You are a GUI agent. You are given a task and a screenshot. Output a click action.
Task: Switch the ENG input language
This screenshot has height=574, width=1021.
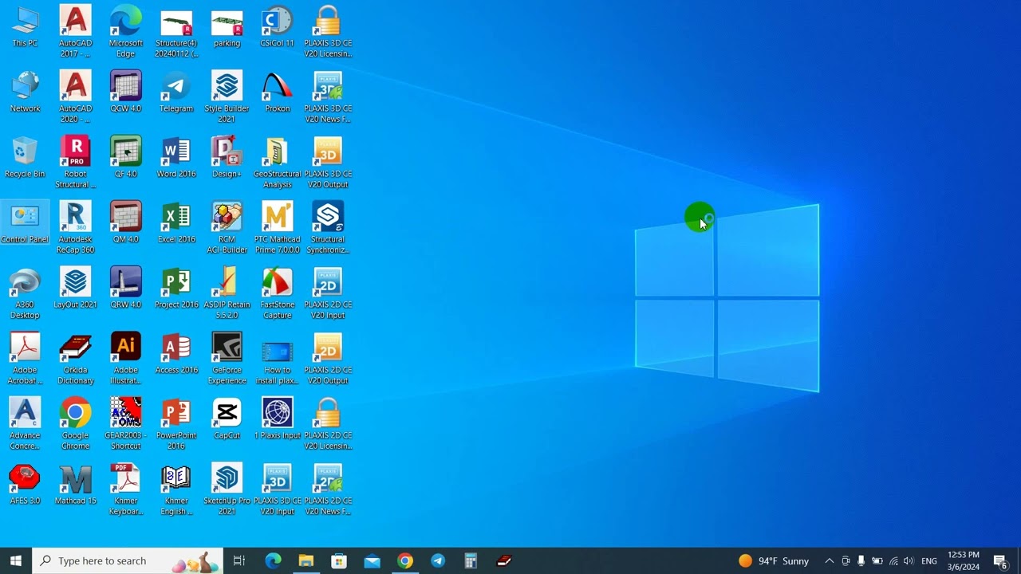tap(929, 560)
